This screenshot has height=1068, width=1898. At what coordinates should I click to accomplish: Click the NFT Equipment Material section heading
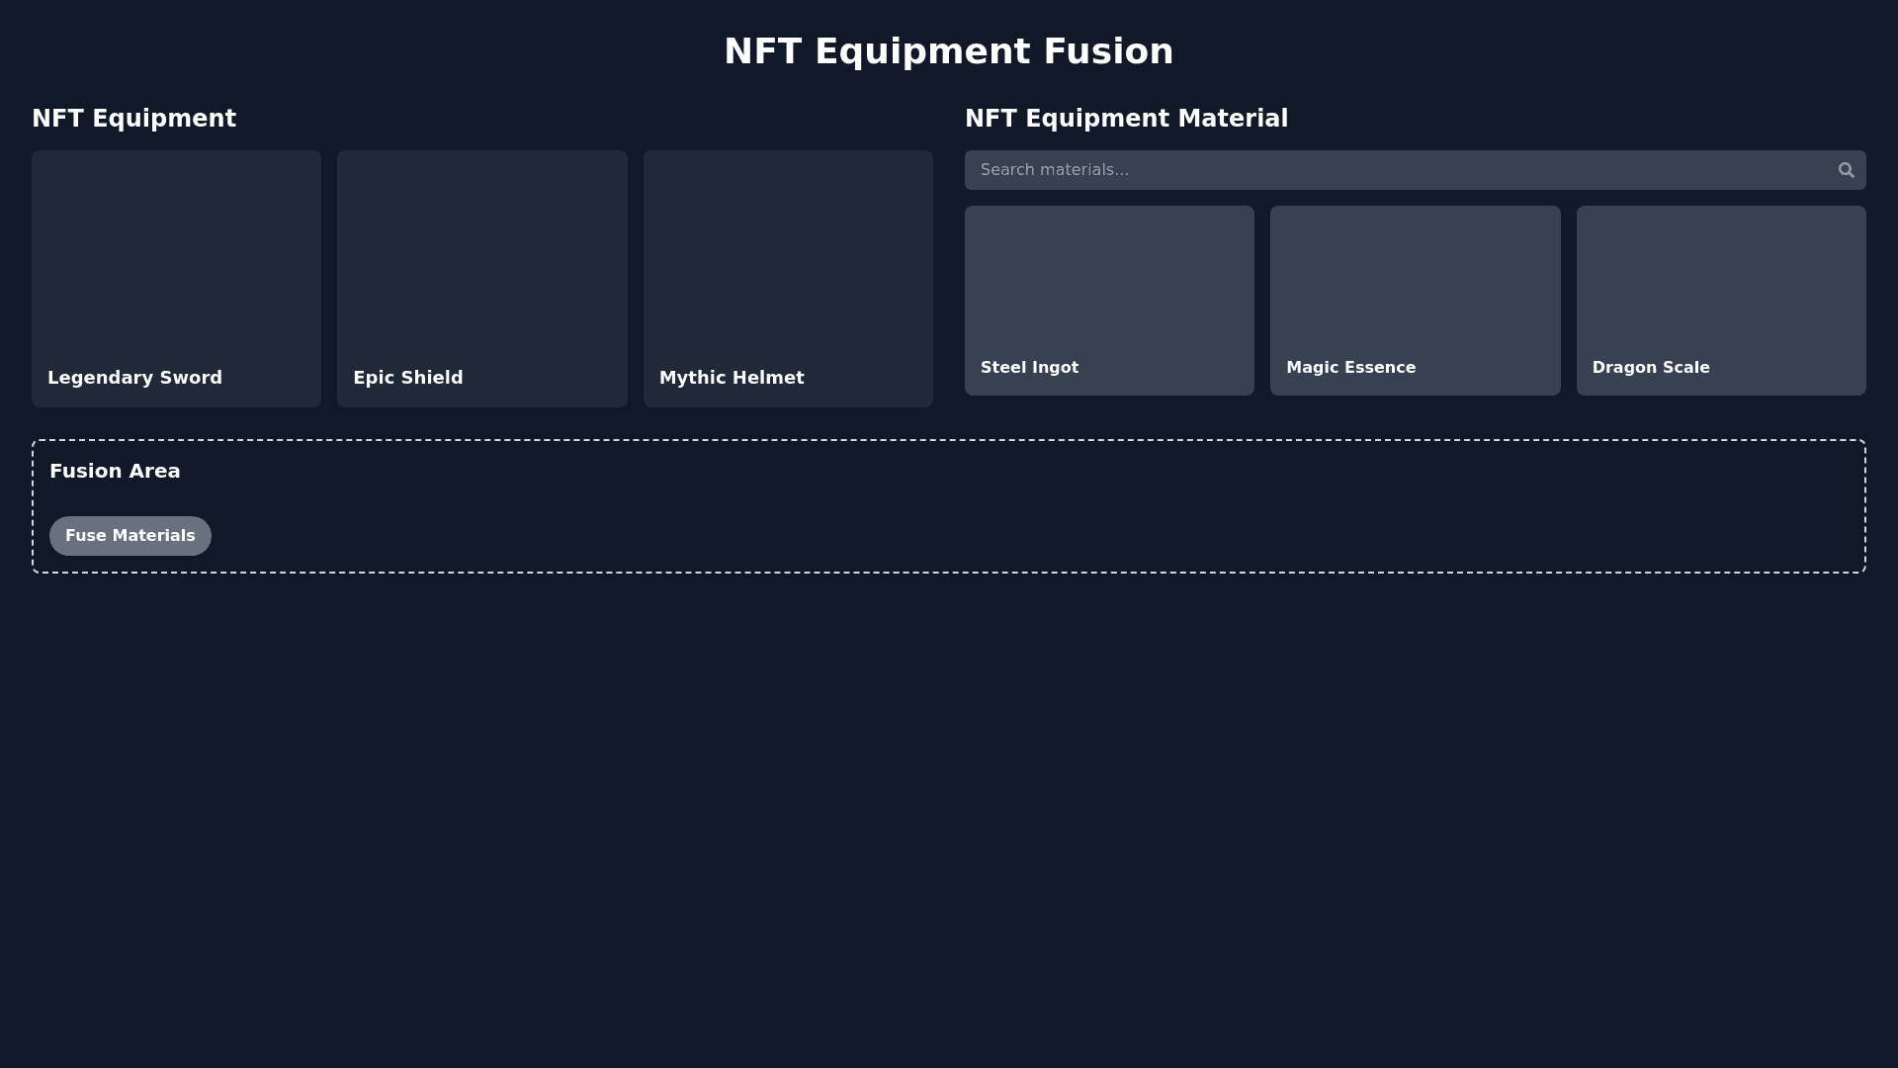point(1126,119)
